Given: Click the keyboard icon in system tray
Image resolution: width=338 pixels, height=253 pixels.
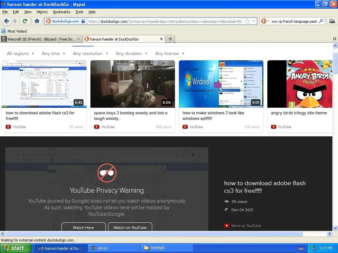Looking at the screenshot, I should tap(301, 248).
